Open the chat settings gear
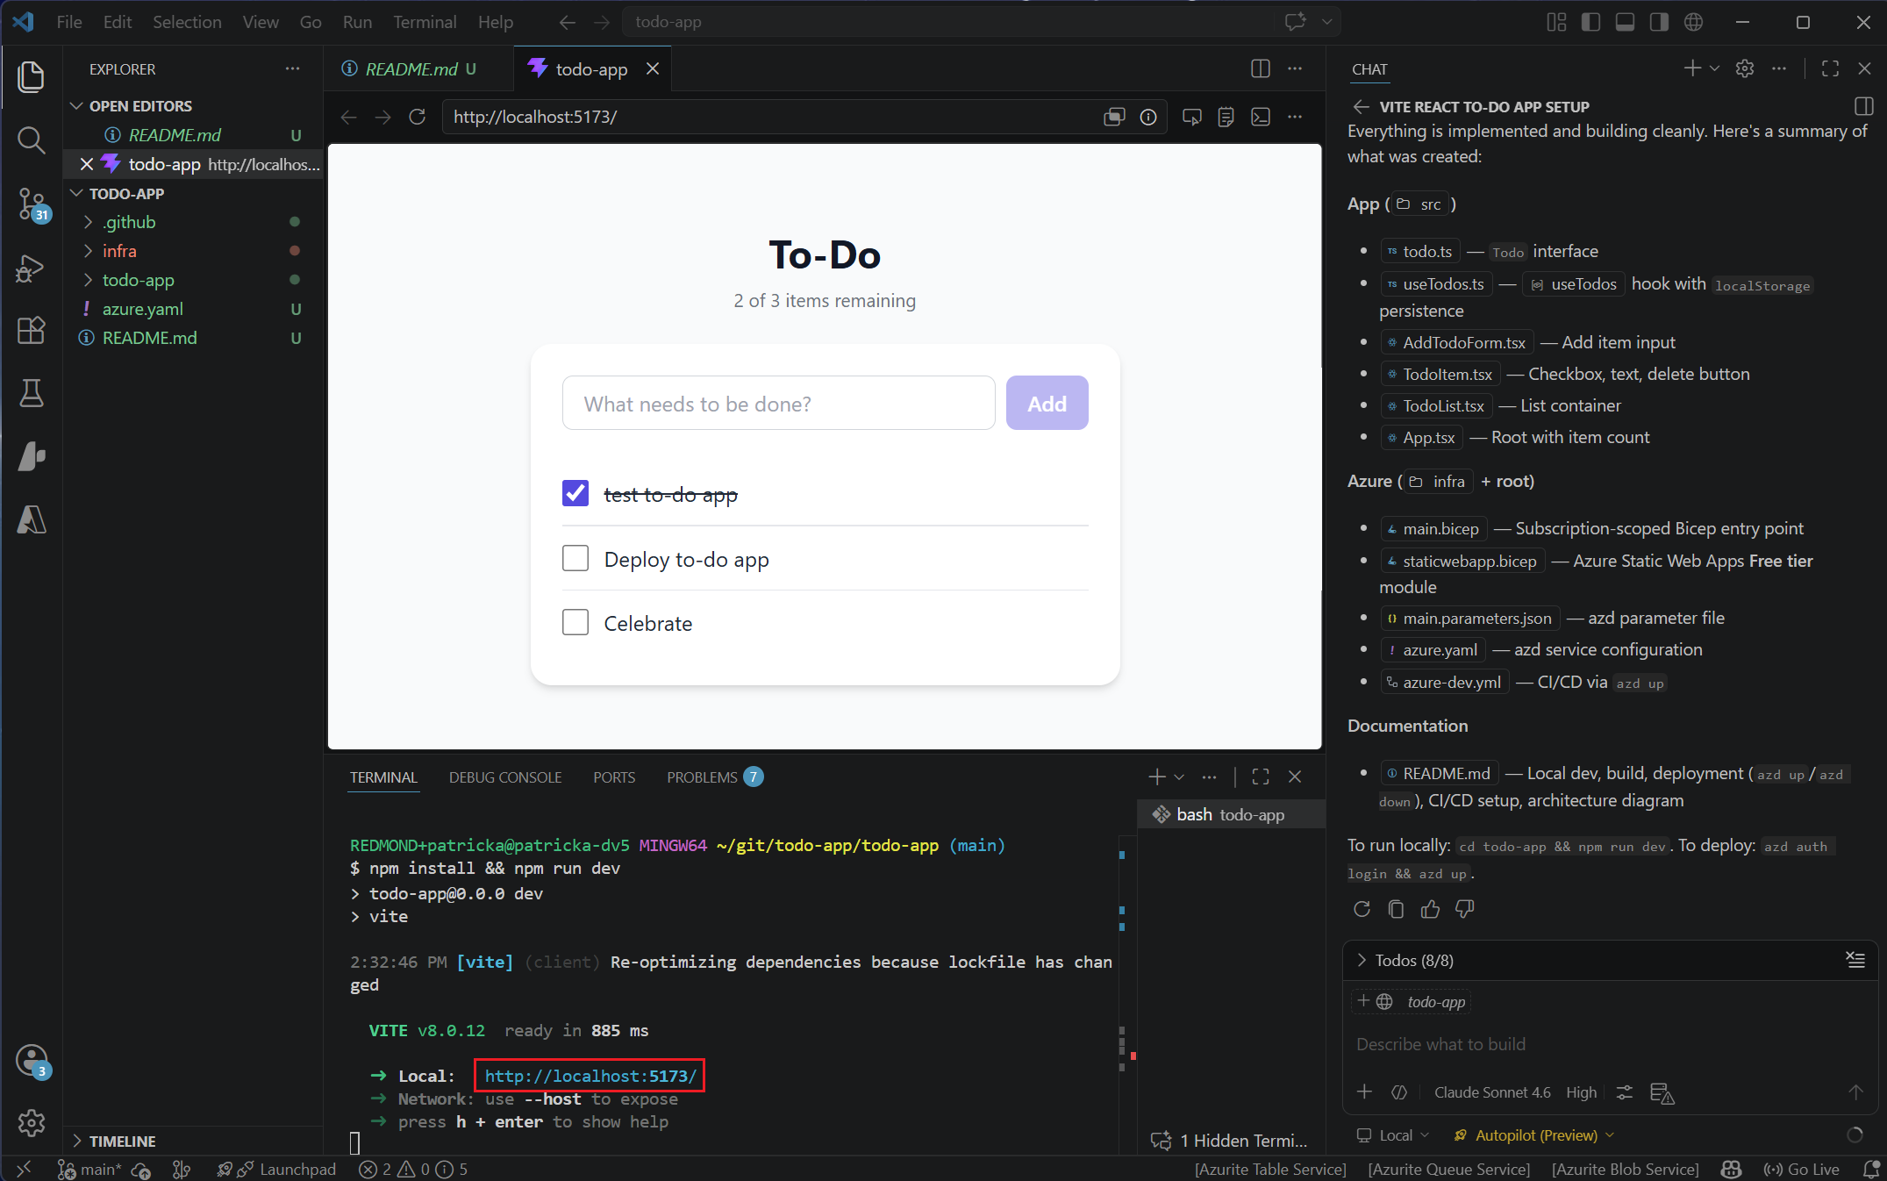Screen dimensions: 1887x1181 (1745, 68)
